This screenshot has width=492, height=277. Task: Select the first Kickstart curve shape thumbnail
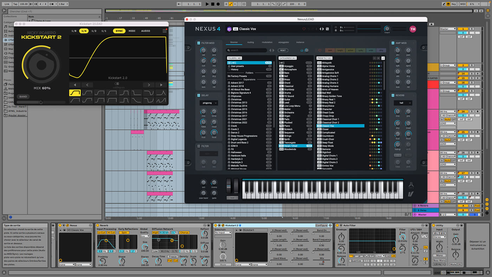click(x=75, y=93)
